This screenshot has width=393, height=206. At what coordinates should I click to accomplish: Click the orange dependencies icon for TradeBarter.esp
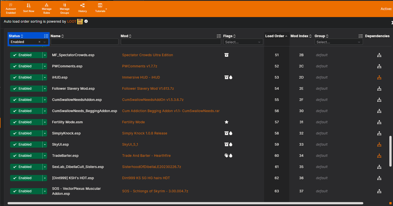pyautogui.click(x=379, y=156)
